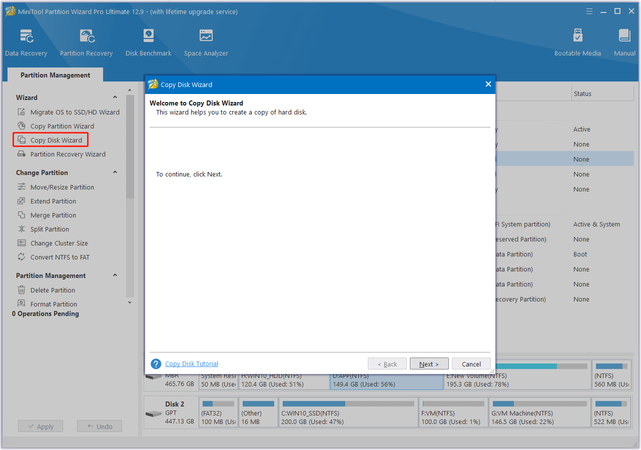The image size is (641, 450).
Task: Select the D:APP(NTFS) partition block
Action: coord(386,381)
